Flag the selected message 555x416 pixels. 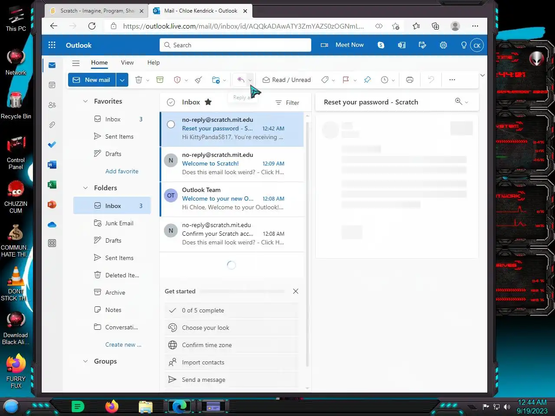point(346,80)
